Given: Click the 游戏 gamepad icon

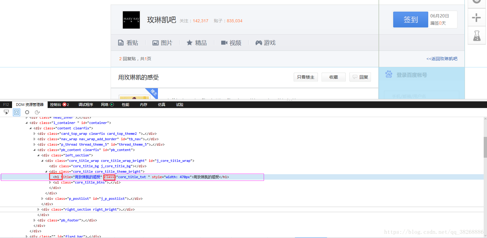Looking at the screenshot, I should (259, 43).
